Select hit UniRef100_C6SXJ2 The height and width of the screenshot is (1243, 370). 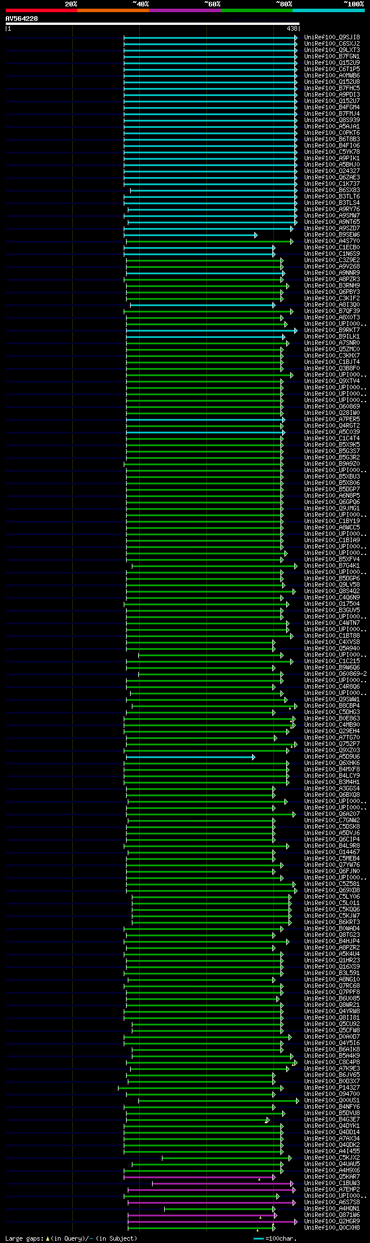click(x=332, y=43)
